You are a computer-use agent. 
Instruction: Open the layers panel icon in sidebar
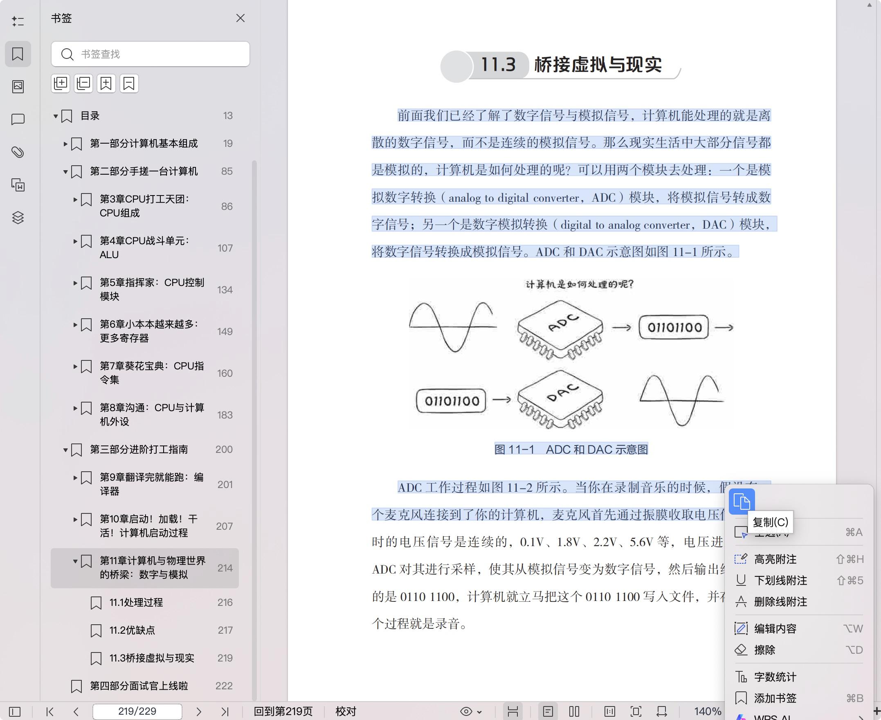pyautogui.click(x=18, y=218)
